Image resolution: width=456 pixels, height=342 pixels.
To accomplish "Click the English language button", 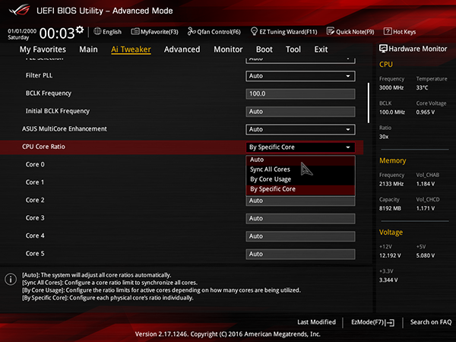I will (x=108, y=32).
